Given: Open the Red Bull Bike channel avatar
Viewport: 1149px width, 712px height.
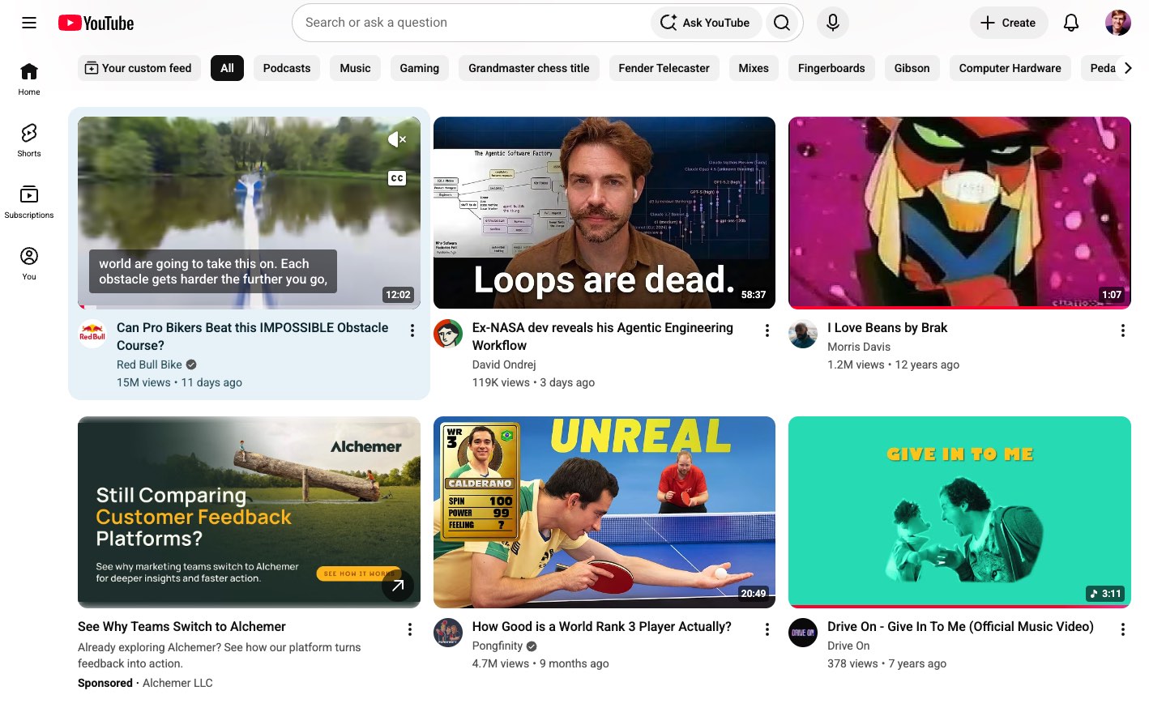Looking at the screenshot, I should point(92,334).
